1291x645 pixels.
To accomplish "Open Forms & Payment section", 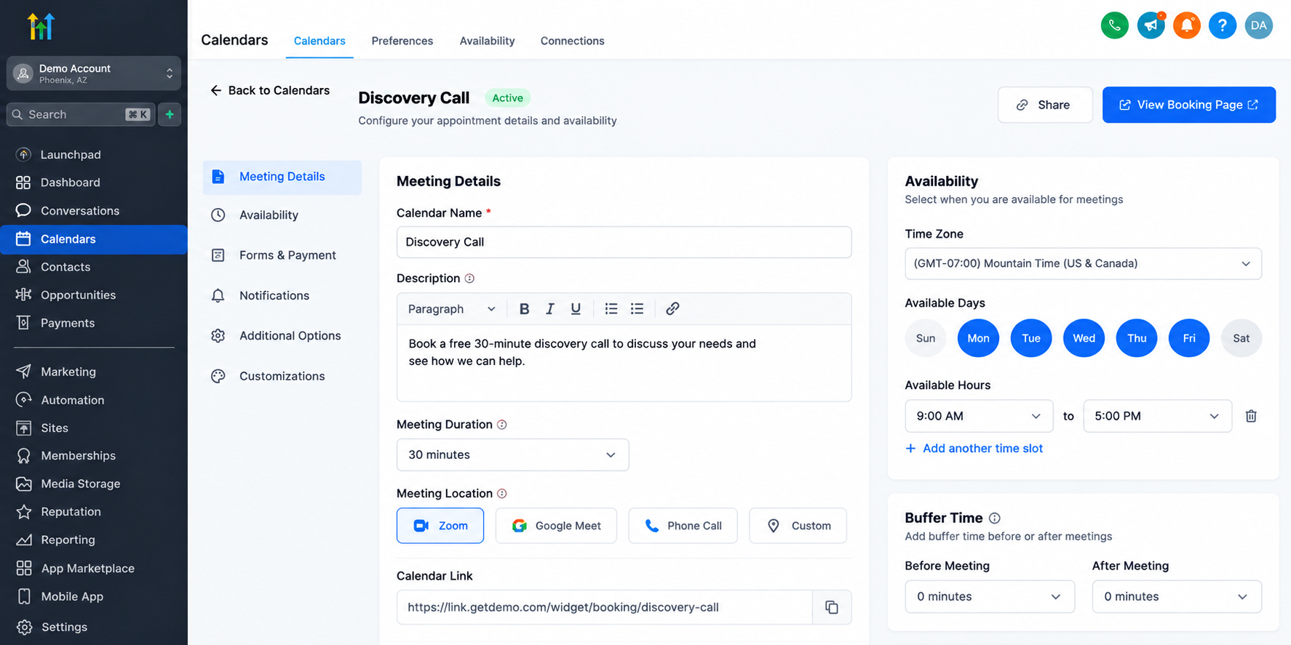I will click(282, 255).
